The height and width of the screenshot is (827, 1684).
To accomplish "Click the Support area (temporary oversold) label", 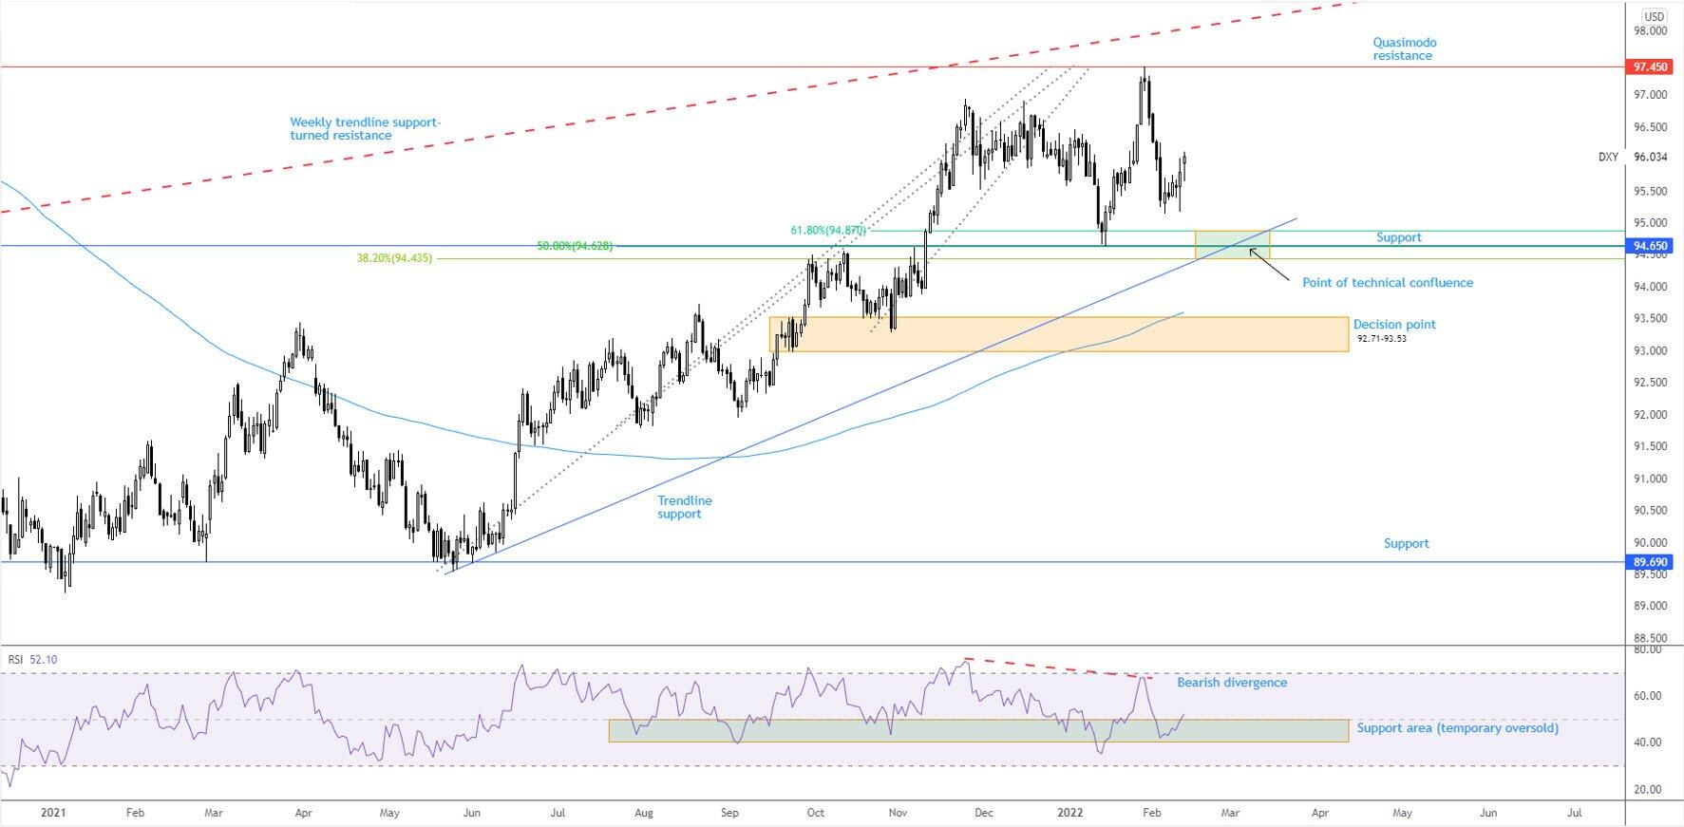I will click(1457, 728).
